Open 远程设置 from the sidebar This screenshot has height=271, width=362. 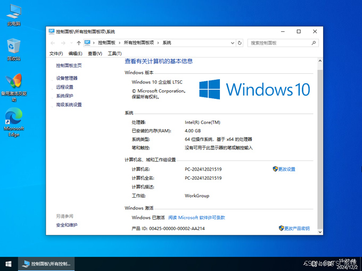pos(64,87)
